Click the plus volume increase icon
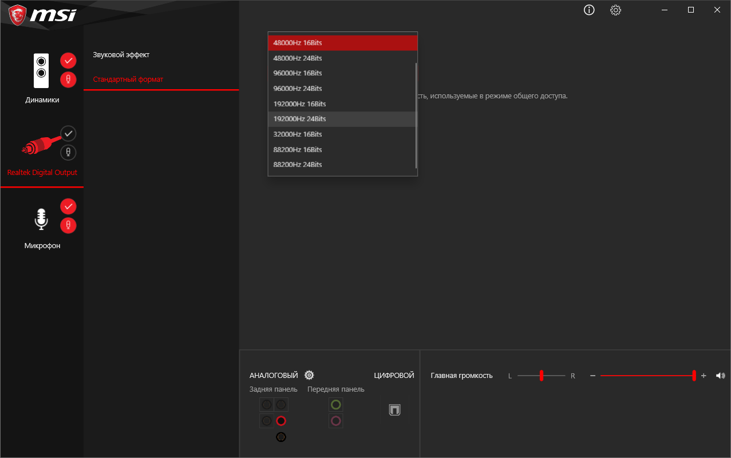The width and height of the screenshot is (731, 458). pos(704,376)
